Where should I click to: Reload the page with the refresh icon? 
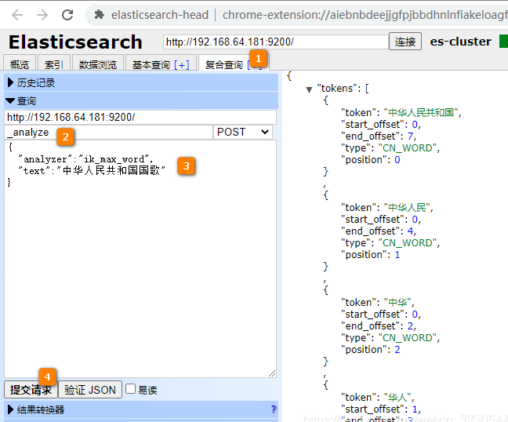(x=67, y=15)
